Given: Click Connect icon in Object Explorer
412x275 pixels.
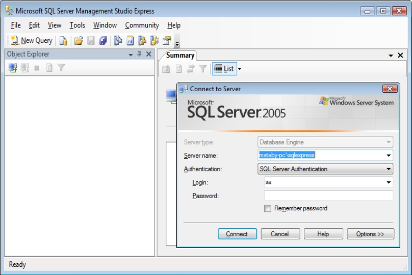Looking at the screenshot, I should click(x=13, y=68).
